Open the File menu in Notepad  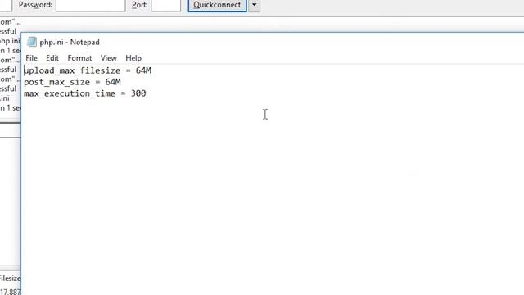pyautogui.click(x=31, y=58)
